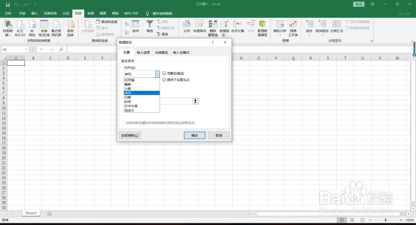Click the Sign in (登录) button

point(359,4)
